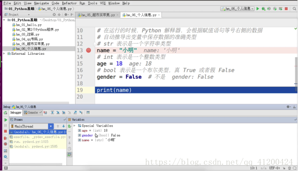Stop the process with top red square

(286, 9)
